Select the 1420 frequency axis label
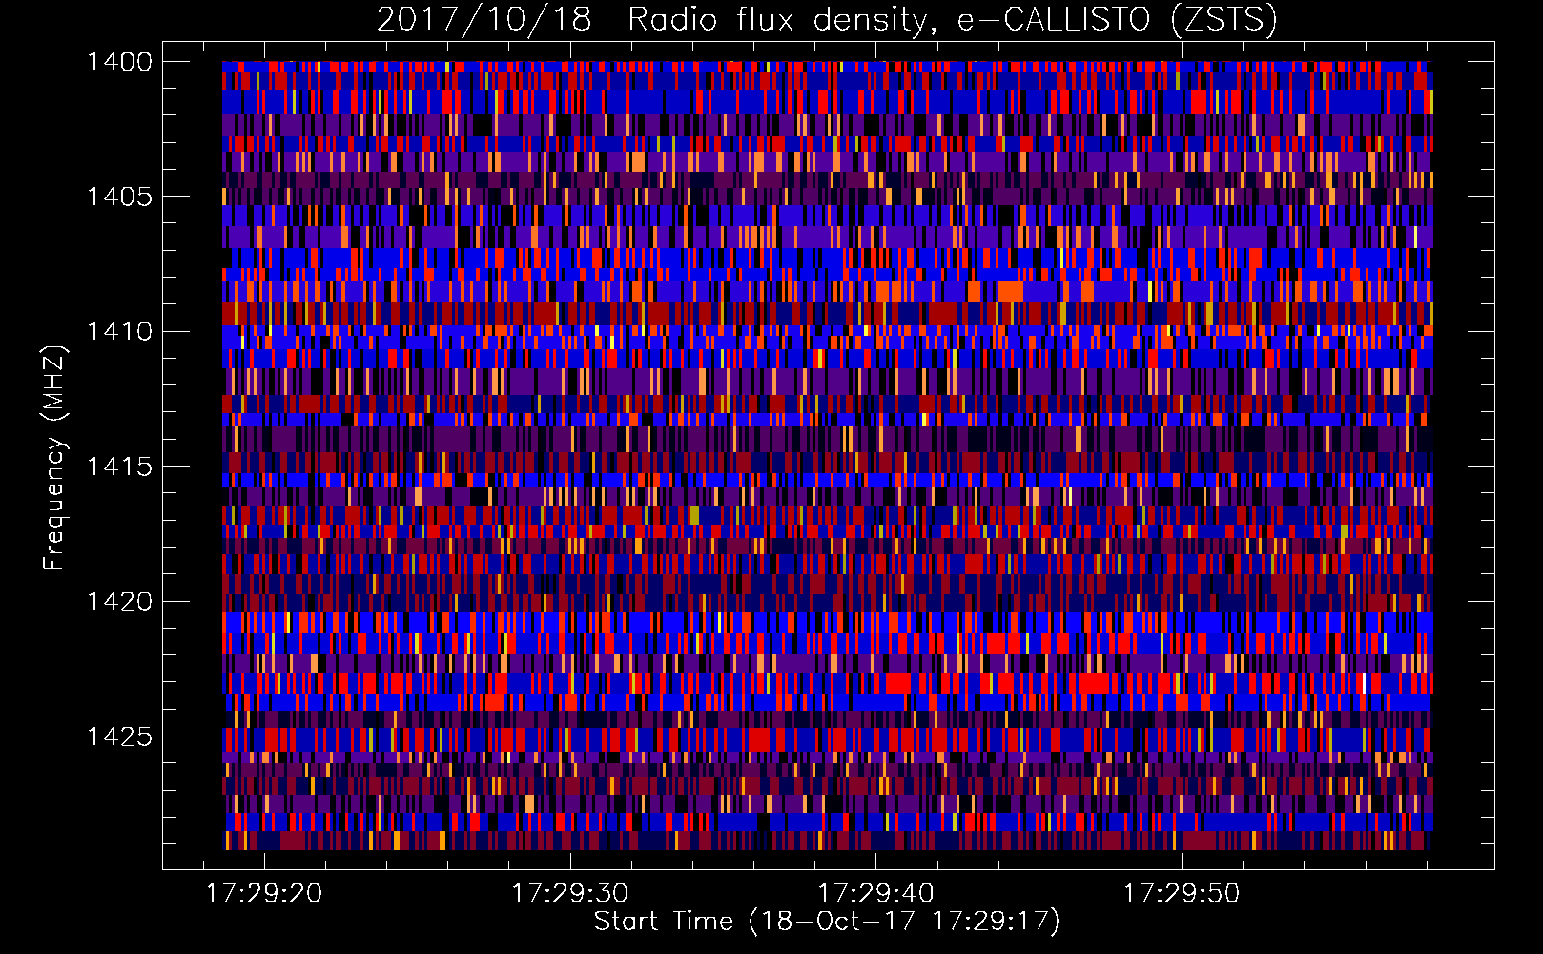 (119, 602)
